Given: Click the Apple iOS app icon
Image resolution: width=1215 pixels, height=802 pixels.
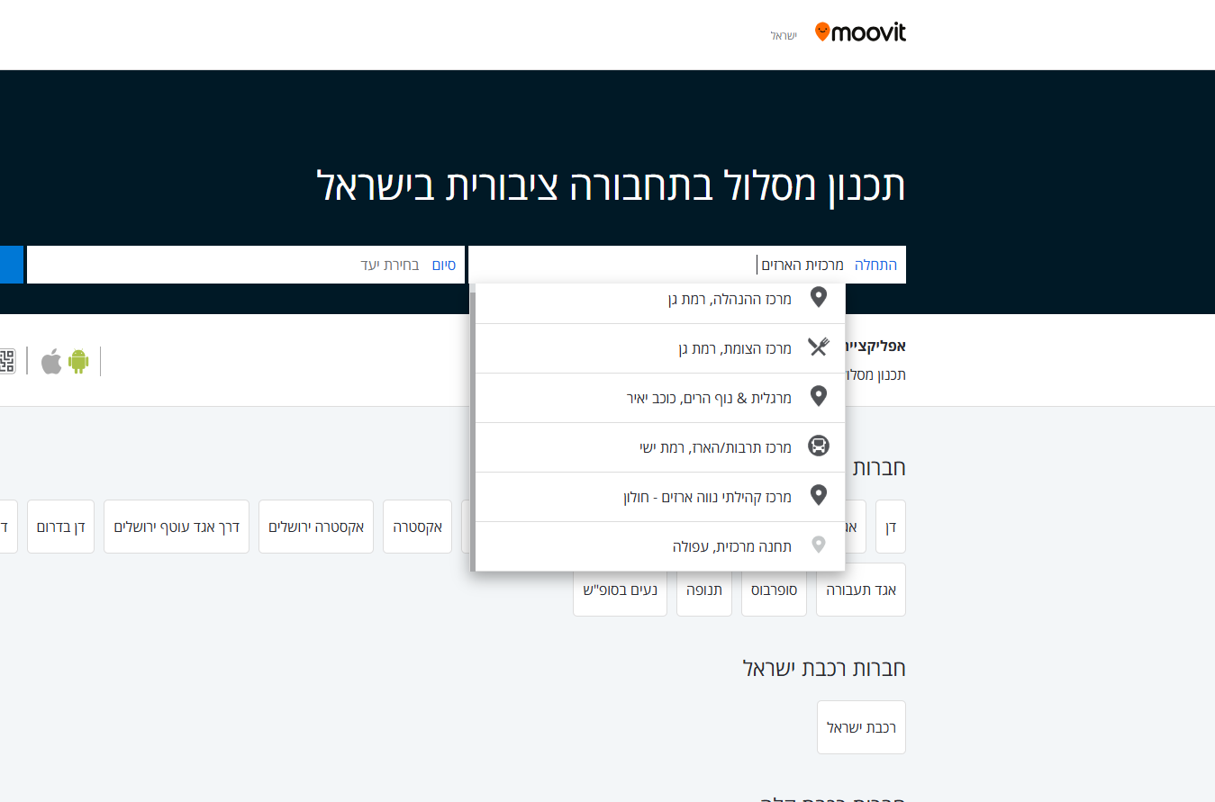Looking at the screenshot, I should pyautogui.click(x=50, y=361).
